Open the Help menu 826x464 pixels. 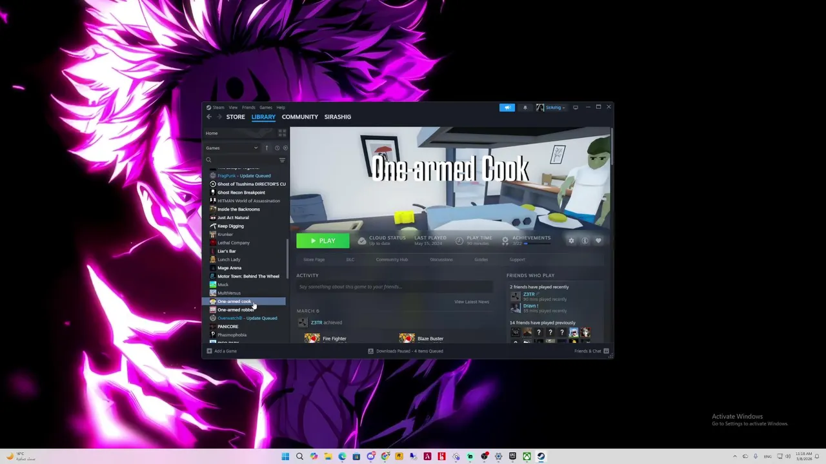point(281,108)
